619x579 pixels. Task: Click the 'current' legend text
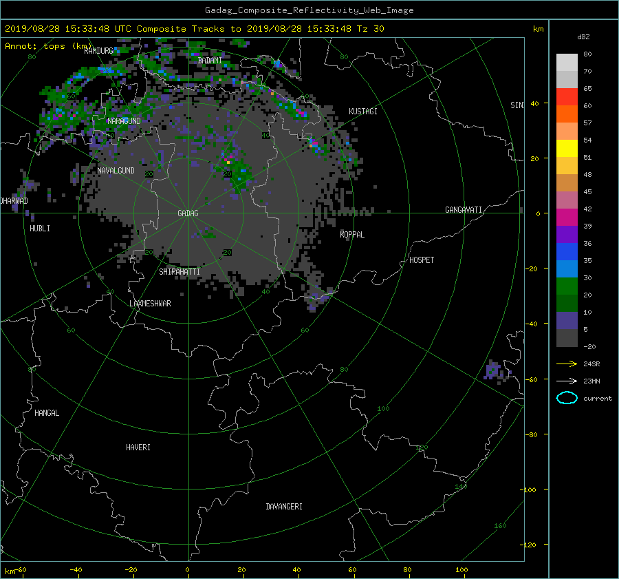coord(597,399)
